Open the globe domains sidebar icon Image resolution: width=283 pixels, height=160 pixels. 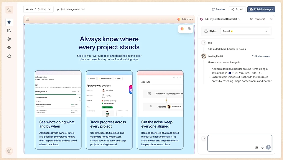coord(9,47)
